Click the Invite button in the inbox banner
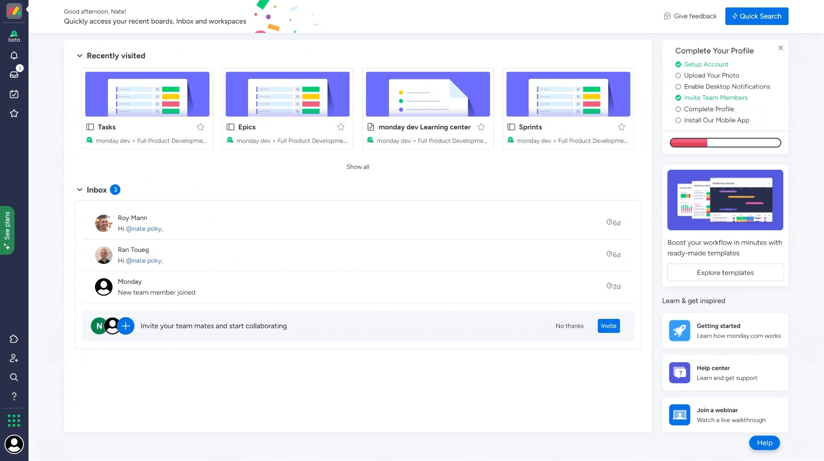Image resolution: width=824 pixels, height=461 pixels. click(608, 325)
